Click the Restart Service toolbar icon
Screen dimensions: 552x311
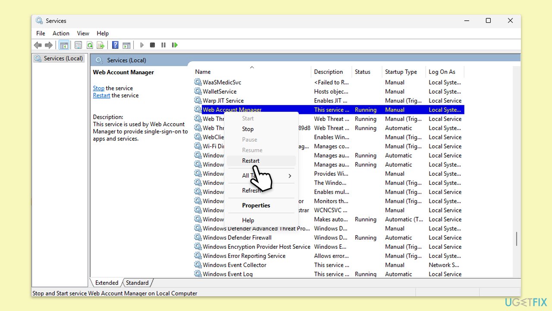(175, 45)
